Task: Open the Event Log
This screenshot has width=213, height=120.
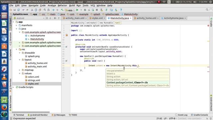Action: 181,115
